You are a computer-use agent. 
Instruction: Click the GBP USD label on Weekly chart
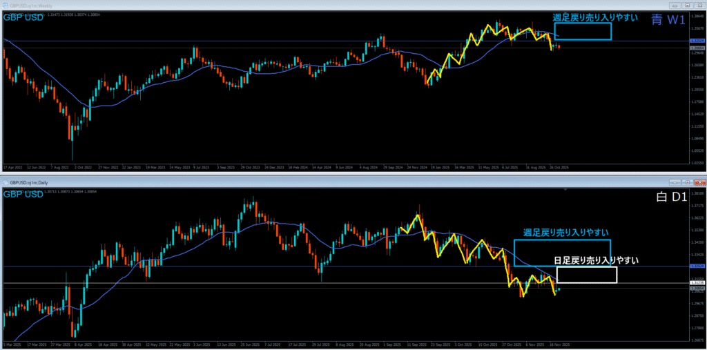(23, 17)
